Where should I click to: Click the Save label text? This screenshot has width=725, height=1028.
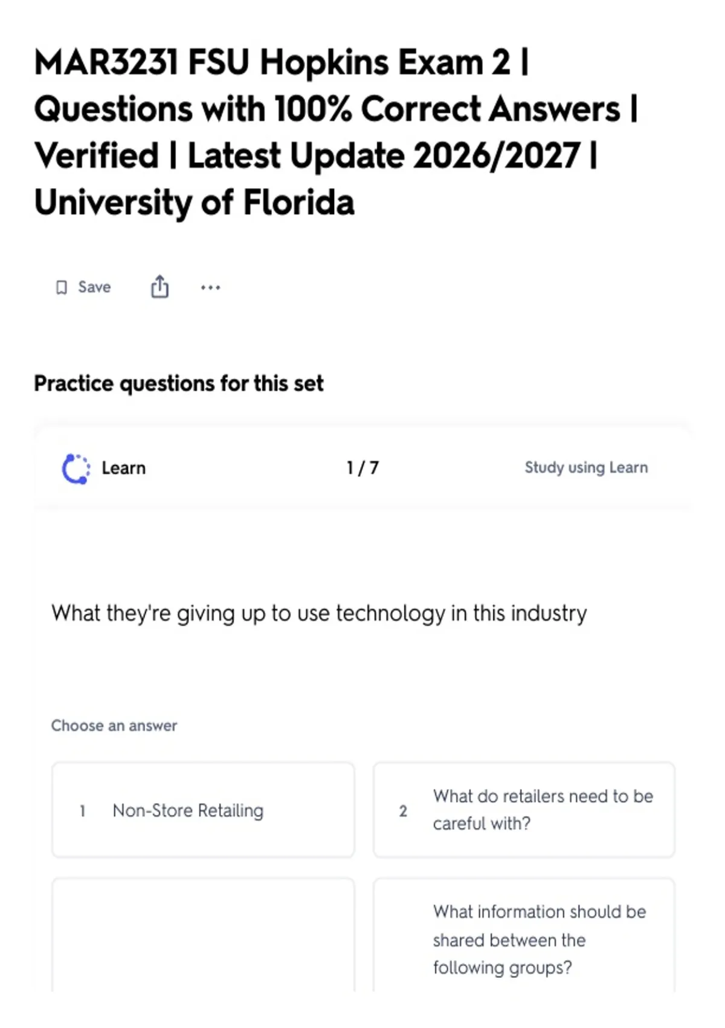click(94, 287)
